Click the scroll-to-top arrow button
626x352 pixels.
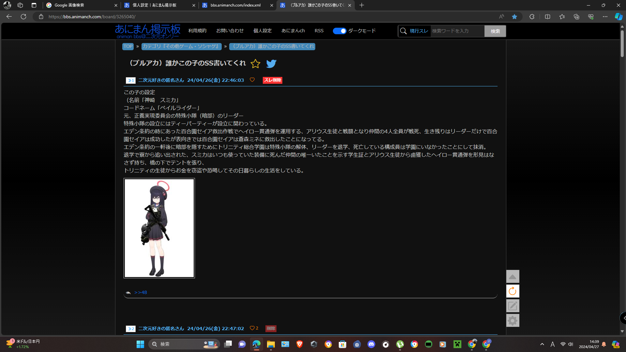click(513, 277)
